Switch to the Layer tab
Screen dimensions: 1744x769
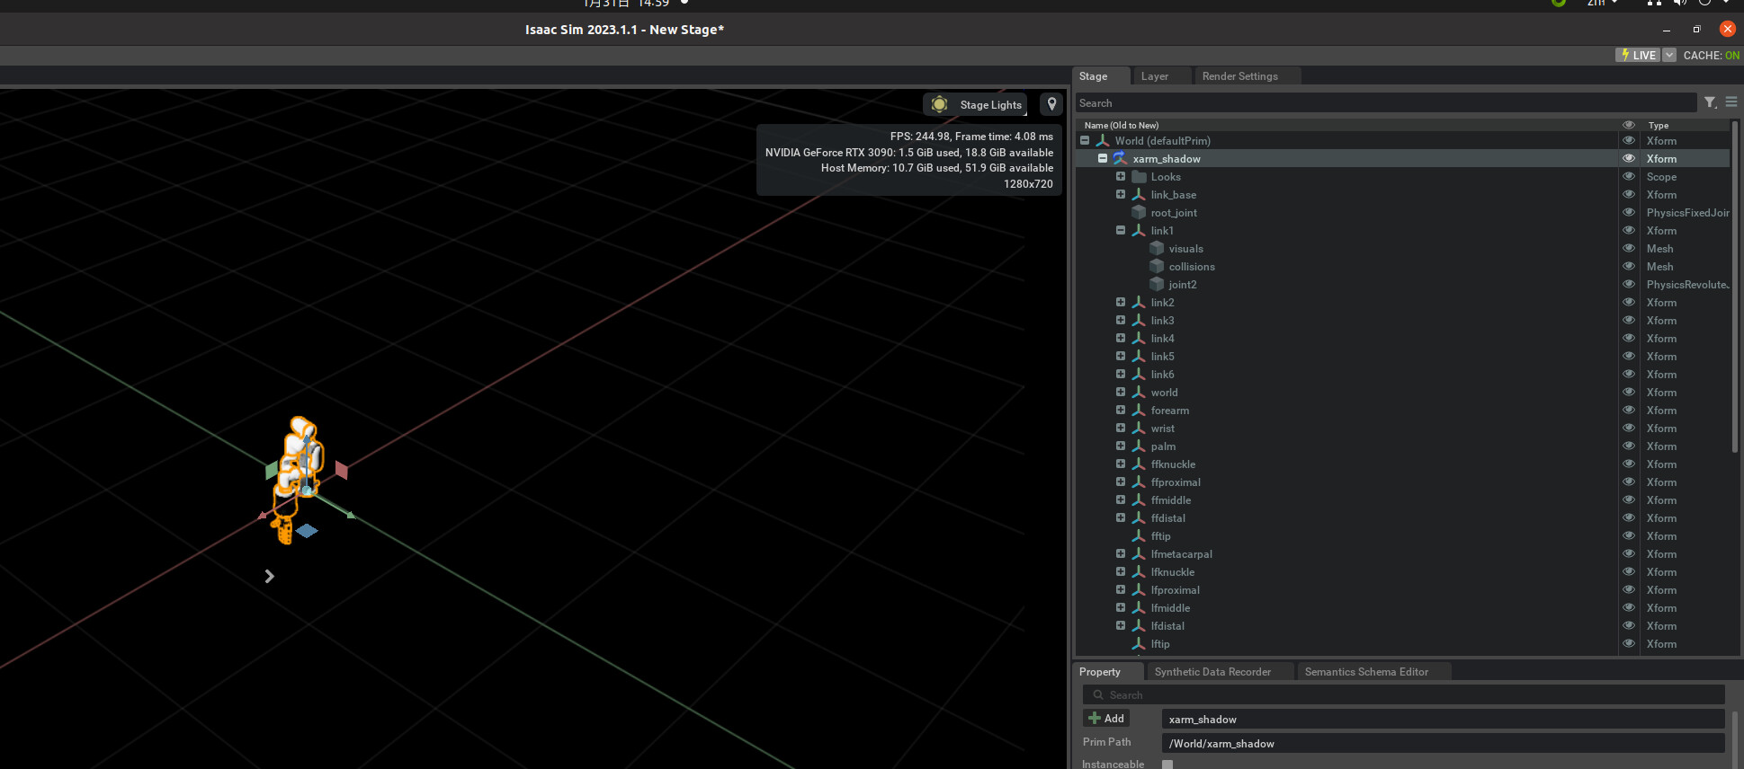(1155, 76)
